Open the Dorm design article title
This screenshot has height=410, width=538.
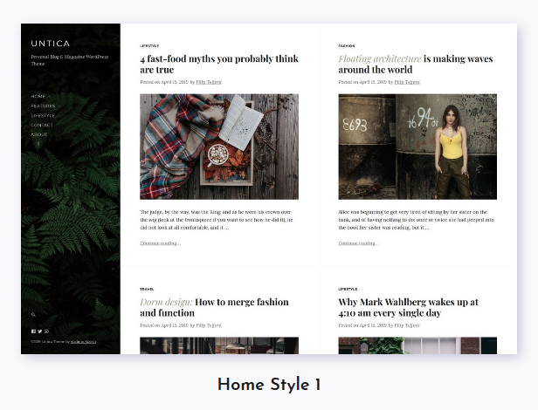pyautogui.click(x=214, y=307)
